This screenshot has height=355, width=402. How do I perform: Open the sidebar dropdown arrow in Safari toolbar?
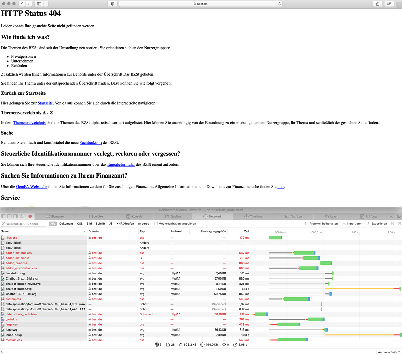click(46, 4)
